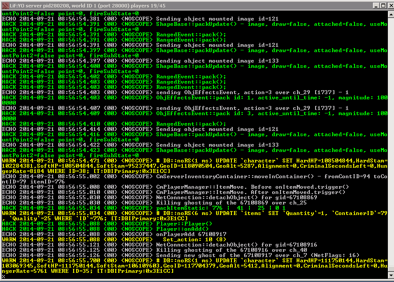Click the ObjEffectsEvent line at 08:56:54.407
The image size is (394, 282).
[x=175, y=108]
